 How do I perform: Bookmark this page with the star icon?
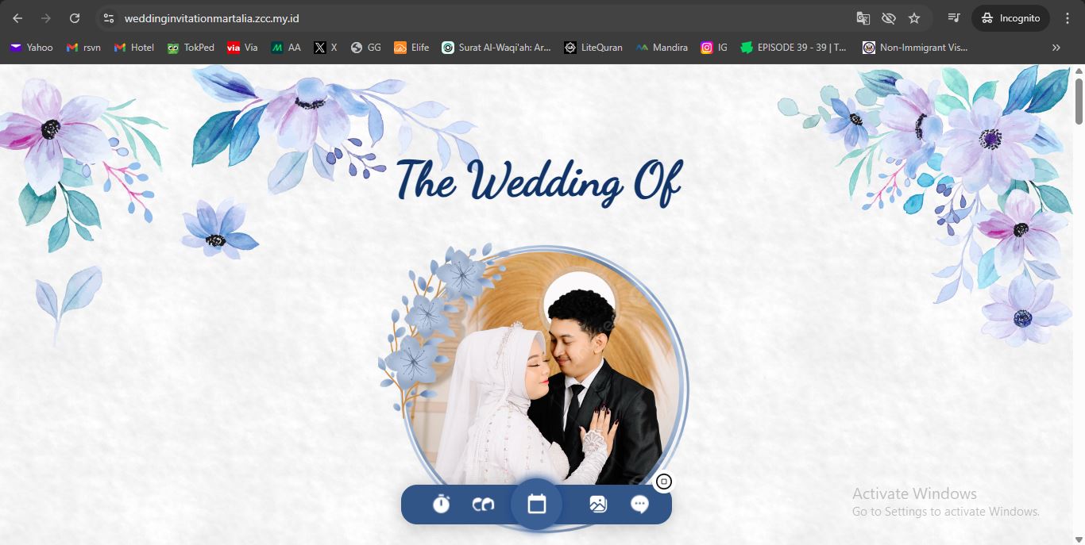pos(914,18)
